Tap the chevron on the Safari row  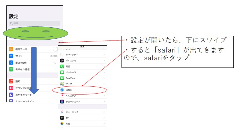[x=104, y=90]
